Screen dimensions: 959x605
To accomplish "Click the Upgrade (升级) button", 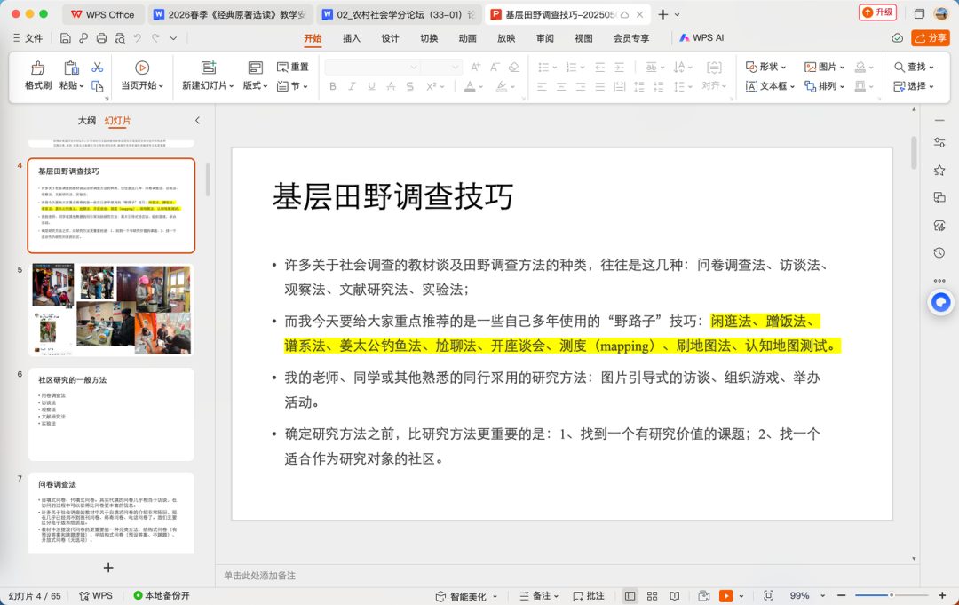I will [x=877, y=12].
